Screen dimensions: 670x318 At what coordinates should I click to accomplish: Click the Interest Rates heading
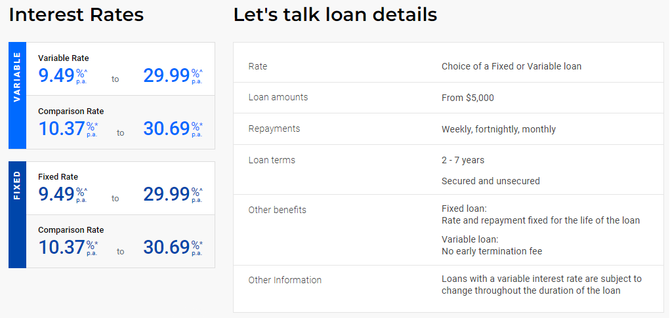point(77,14)
